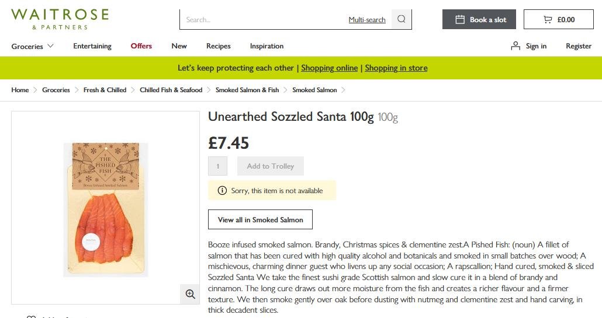Image resolution: width=602 pixels, height=318 pixels.
Task: Click the Waitrose & Partners logo
Action: [x=60, y=18]
